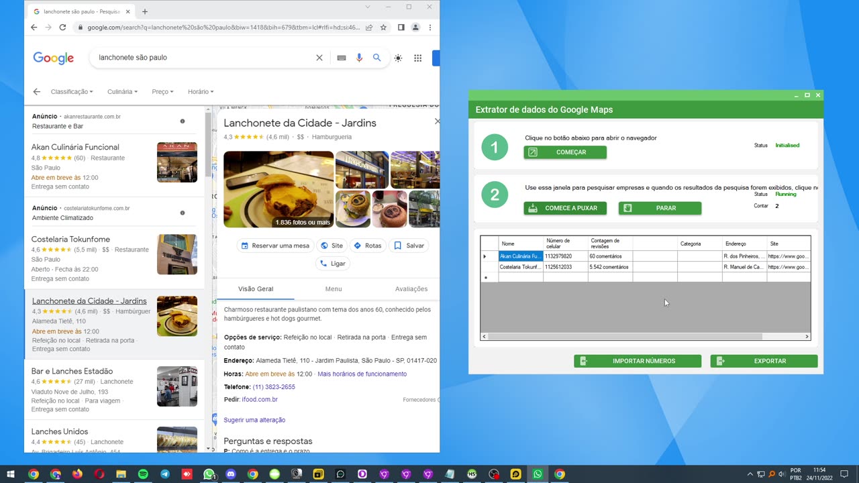The height and width of the screenshot is (483, 859).
Task: Open the Chrome profile avatar menu
Action: tap(415, 28)
